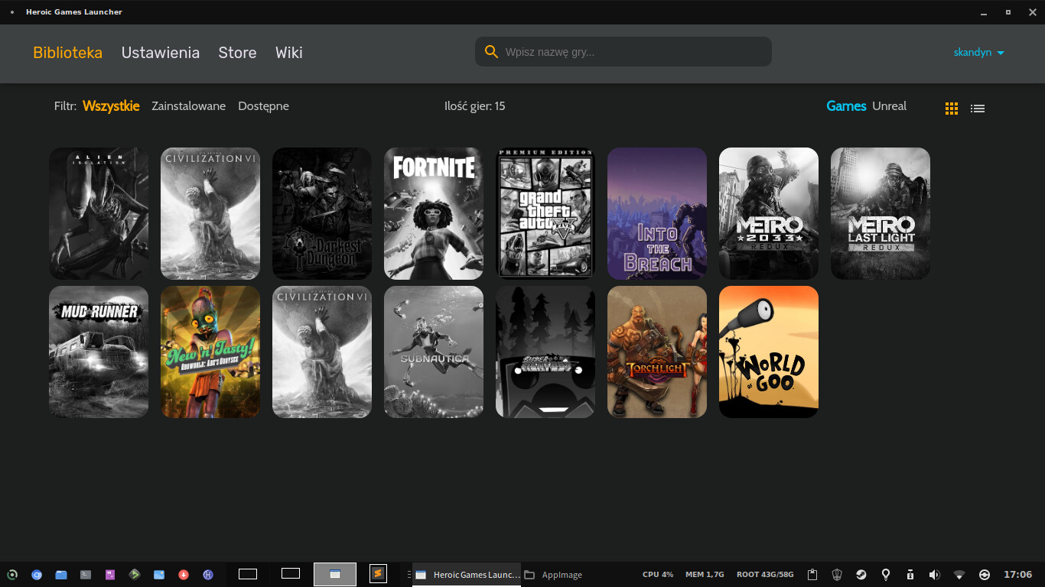Launch the terminal from the taskbar
Screen dimensions: 1045x587
(86, 575)
